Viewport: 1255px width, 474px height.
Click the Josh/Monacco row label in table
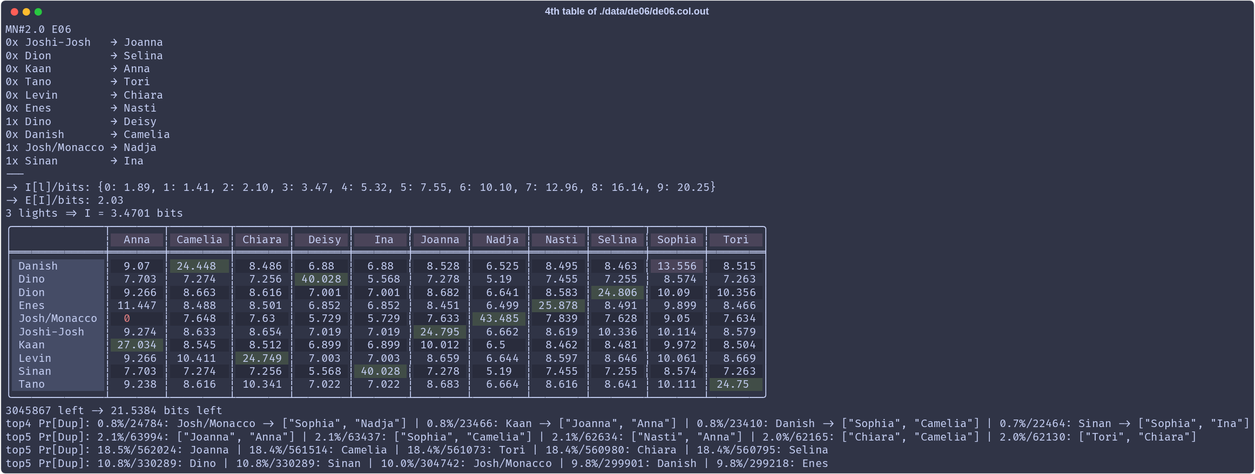58,318
